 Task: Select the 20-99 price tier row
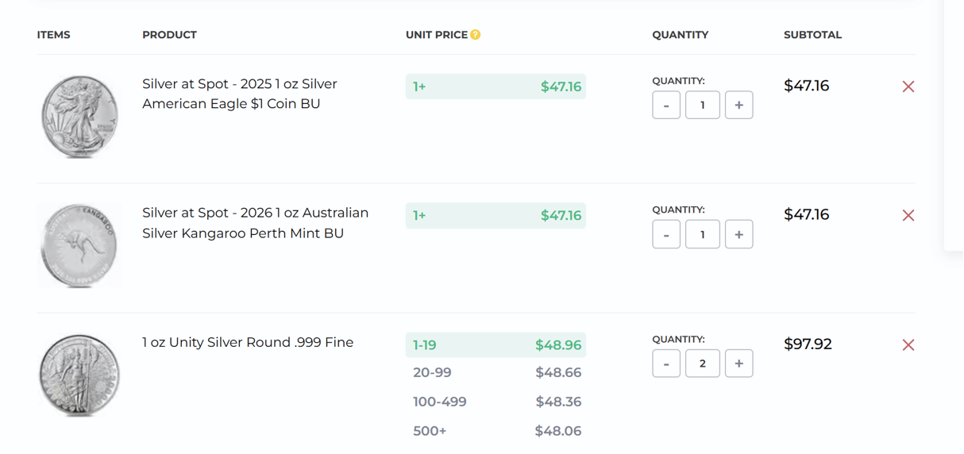click(496, 373)
